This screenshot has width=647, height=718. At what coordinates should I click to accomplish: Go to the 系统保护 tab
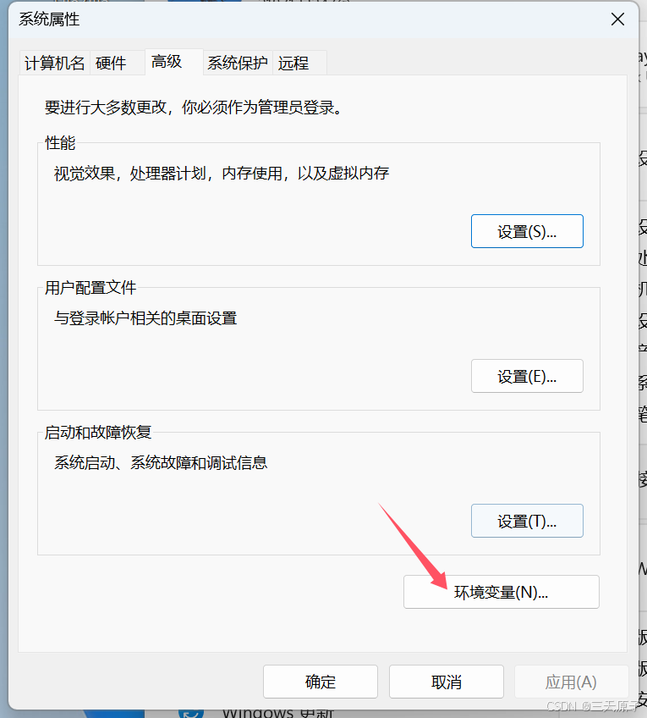coord(238,63)
